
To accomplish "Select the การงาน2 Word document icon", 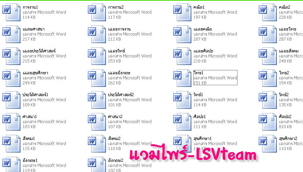I will tap(96, 13).
